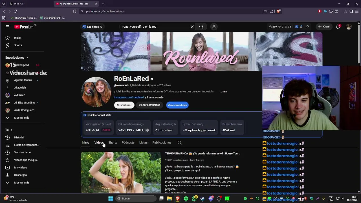Click the Suscribirme button
The width and height of the screenshot is (361, 203).
click(124, 105)
